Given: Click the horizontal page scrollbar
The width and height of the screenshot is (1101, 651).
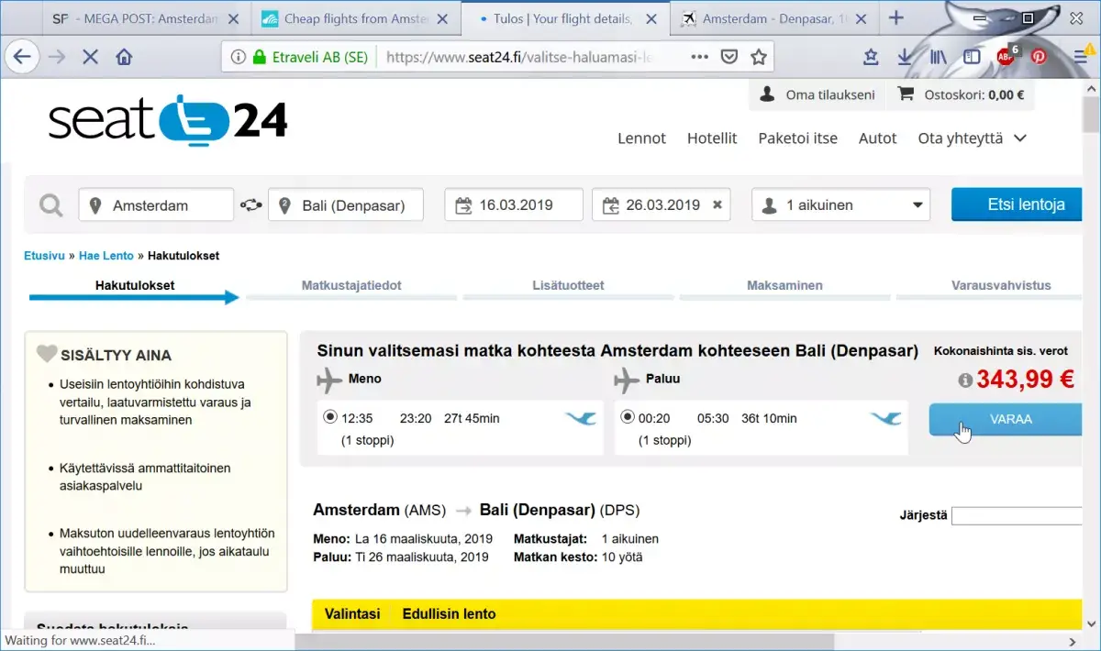Looking at the screenshot, I should pos(565,641).
